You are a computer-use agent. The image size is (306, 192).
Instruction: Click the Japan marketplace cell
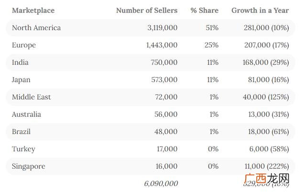click(21, 80)
